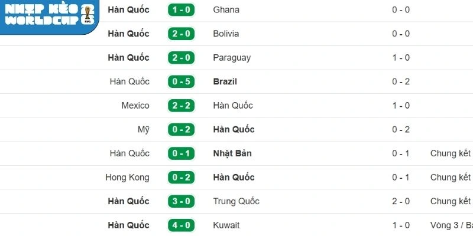Open the 4 - 0 score against Kuwait
The image size is (473, 236).
(x=182, y=225)
